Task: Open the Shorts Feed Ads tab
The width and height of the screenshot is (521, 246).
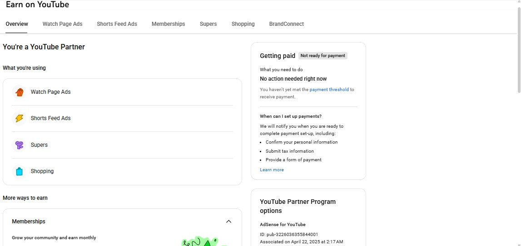Action: click(117, 24)
